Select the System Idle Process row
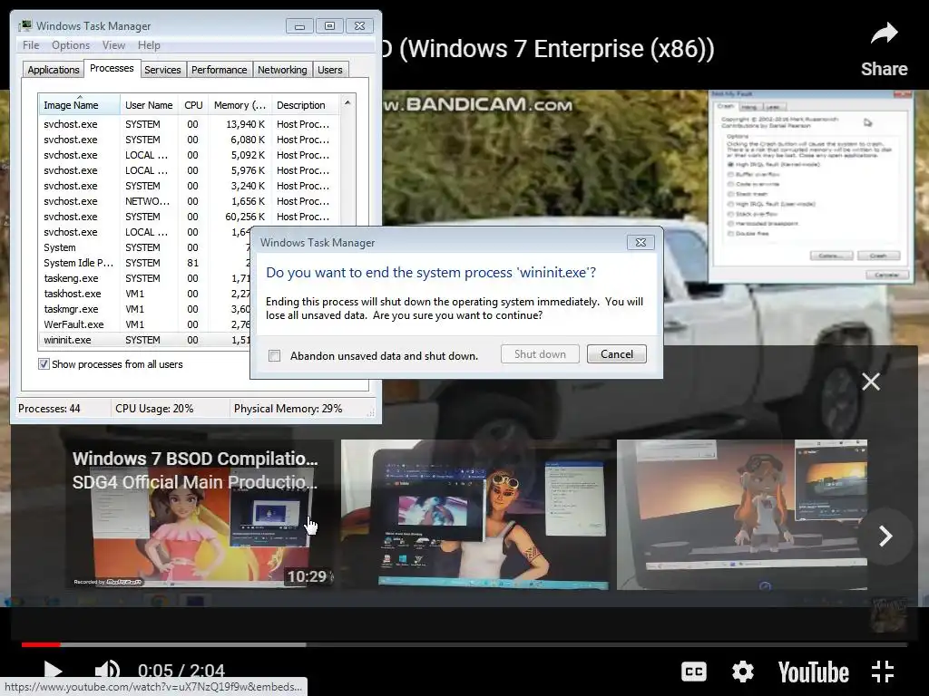 144,263
